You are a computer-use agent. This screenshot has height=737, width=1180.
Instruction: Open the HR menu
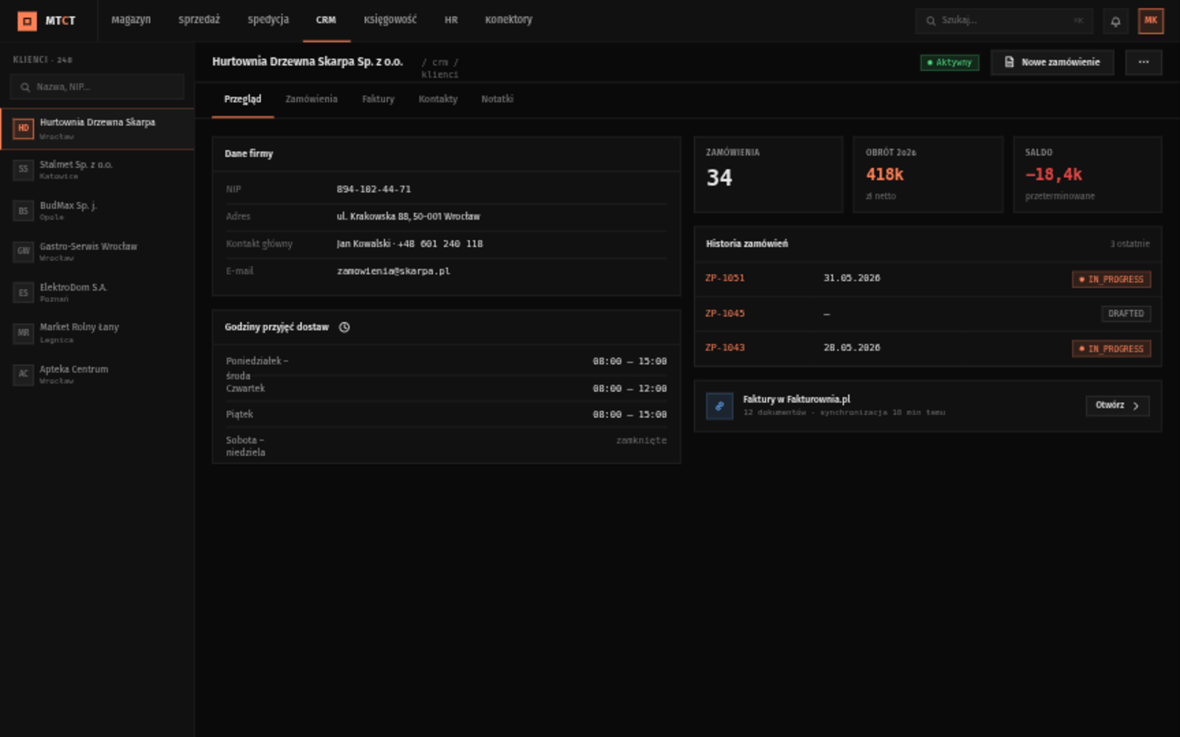click(451, 20)
